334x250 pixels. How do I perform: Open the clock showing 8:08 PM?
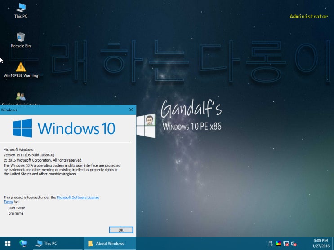[321, 243]
